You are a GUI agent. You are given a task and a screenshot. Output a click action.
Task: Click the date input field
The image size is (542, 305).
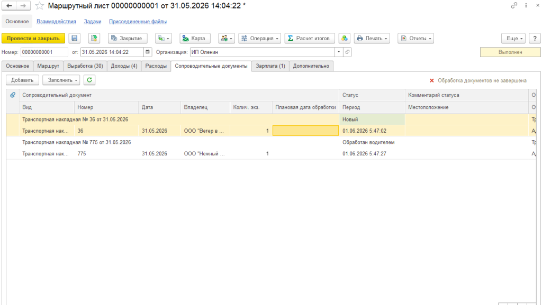tap(112, 52)
